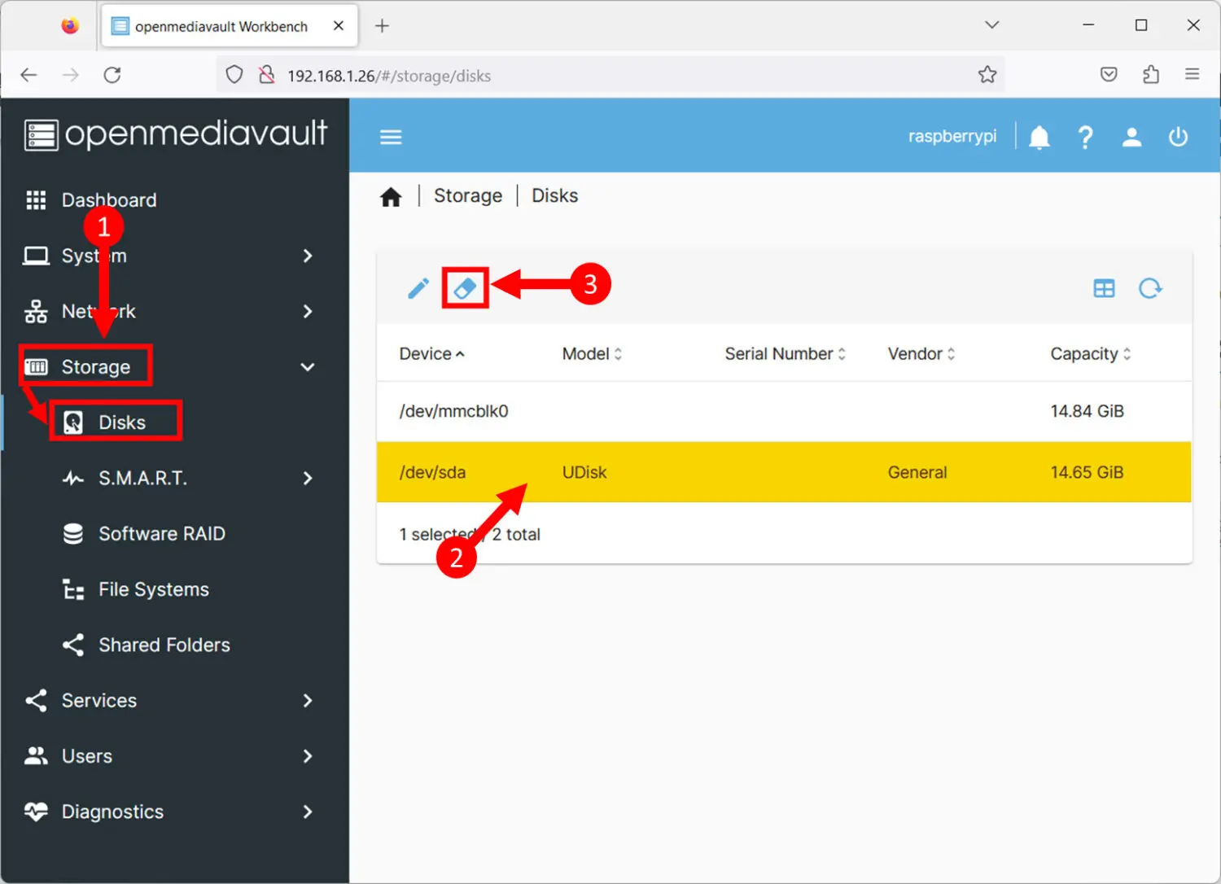The height and width of the screenshot is (884, 1221).
Task: Open the Dashboard page
Action: pyautogui.click(x=108, y=200)
